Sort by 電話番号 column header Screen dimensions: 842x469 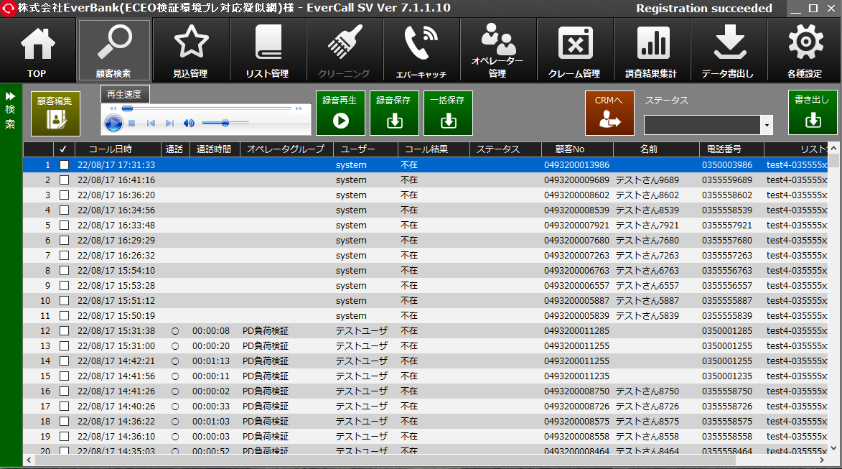point(731,149)
